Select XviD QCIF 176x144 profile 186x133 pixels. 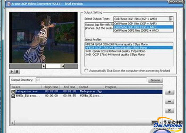click(x=129, y=55)
